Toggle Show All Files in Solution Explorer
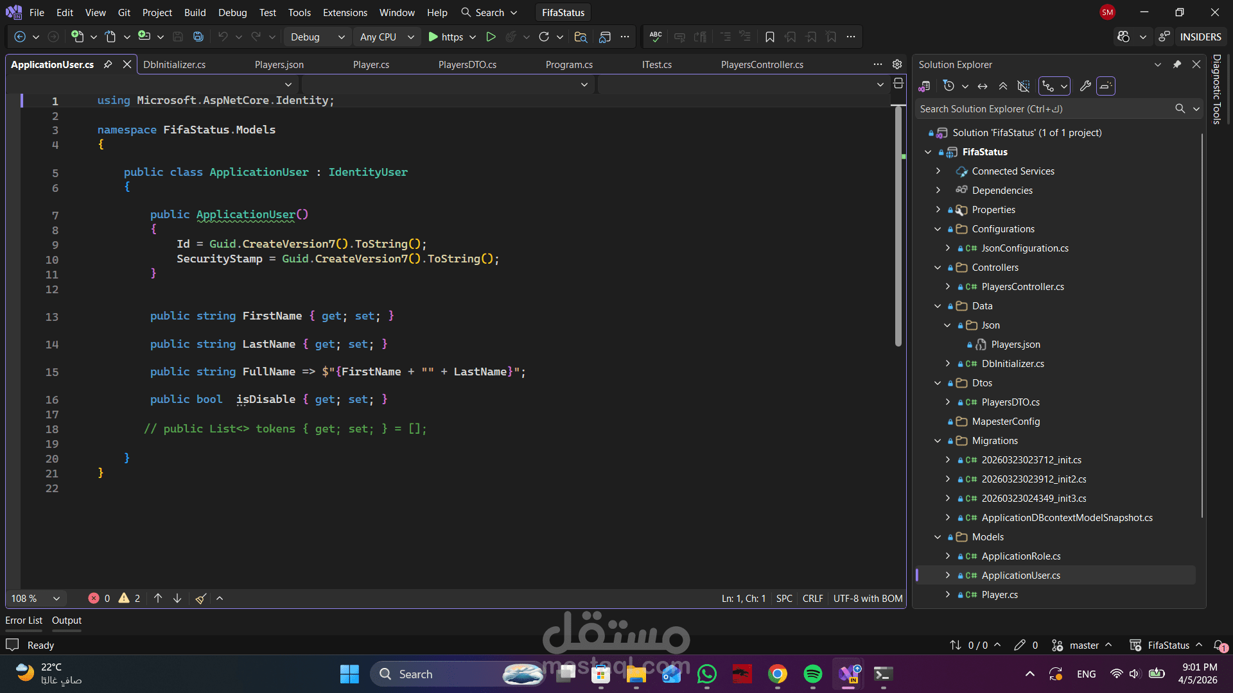Image resolution: width=1233 pixels, height=693 pixels. 1024,86
